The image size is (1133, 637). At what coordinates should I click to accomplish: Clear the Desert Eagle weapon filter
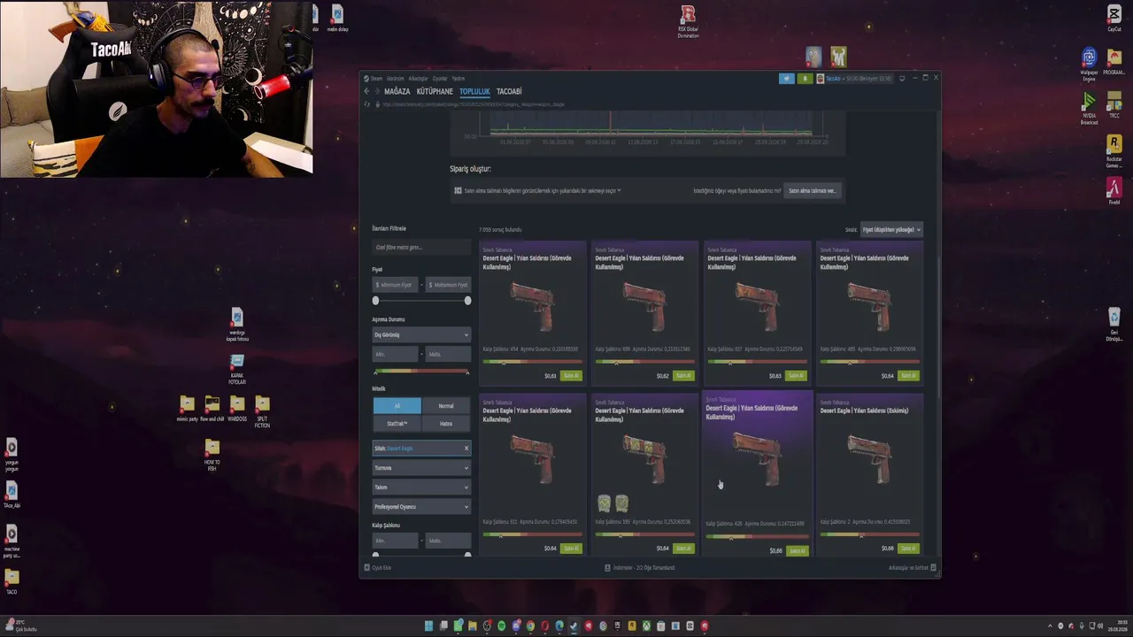tap(466, 449)
